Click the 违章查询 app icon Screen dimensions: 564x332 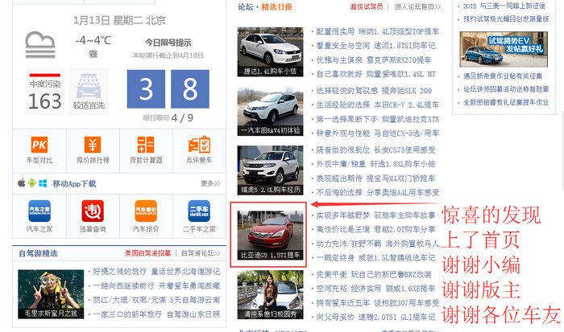[93, 211]
